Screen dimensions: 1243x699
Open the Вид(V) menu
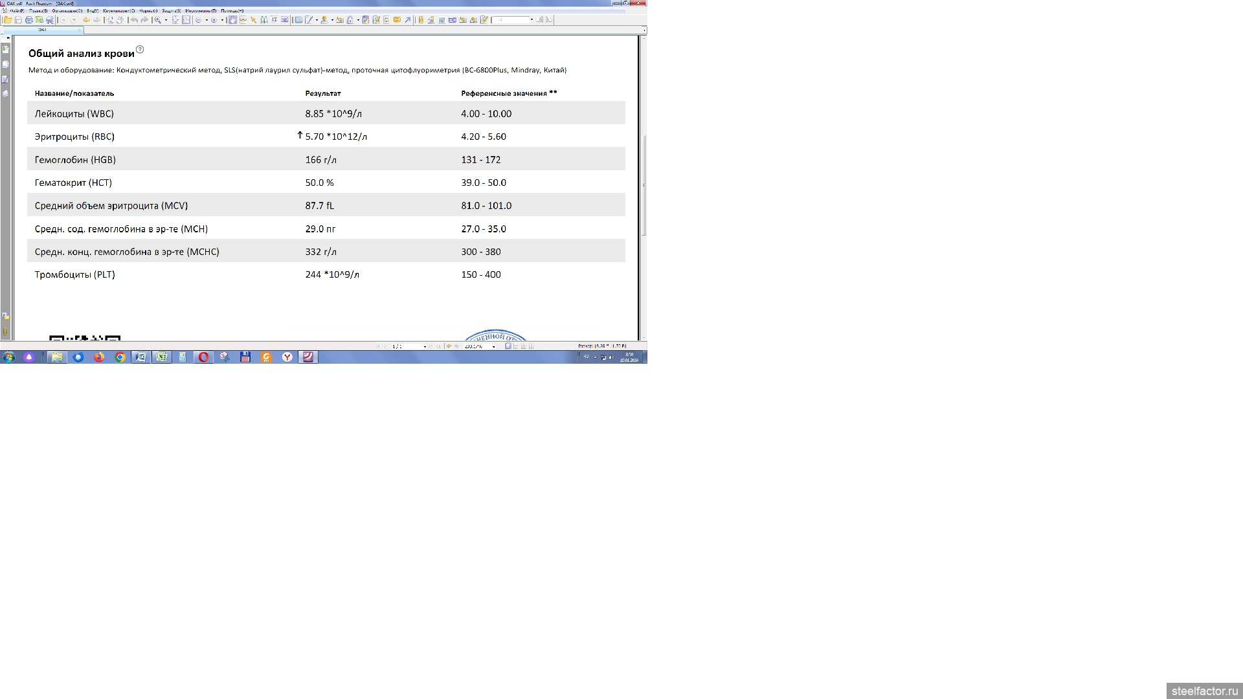tap(93, 11)
